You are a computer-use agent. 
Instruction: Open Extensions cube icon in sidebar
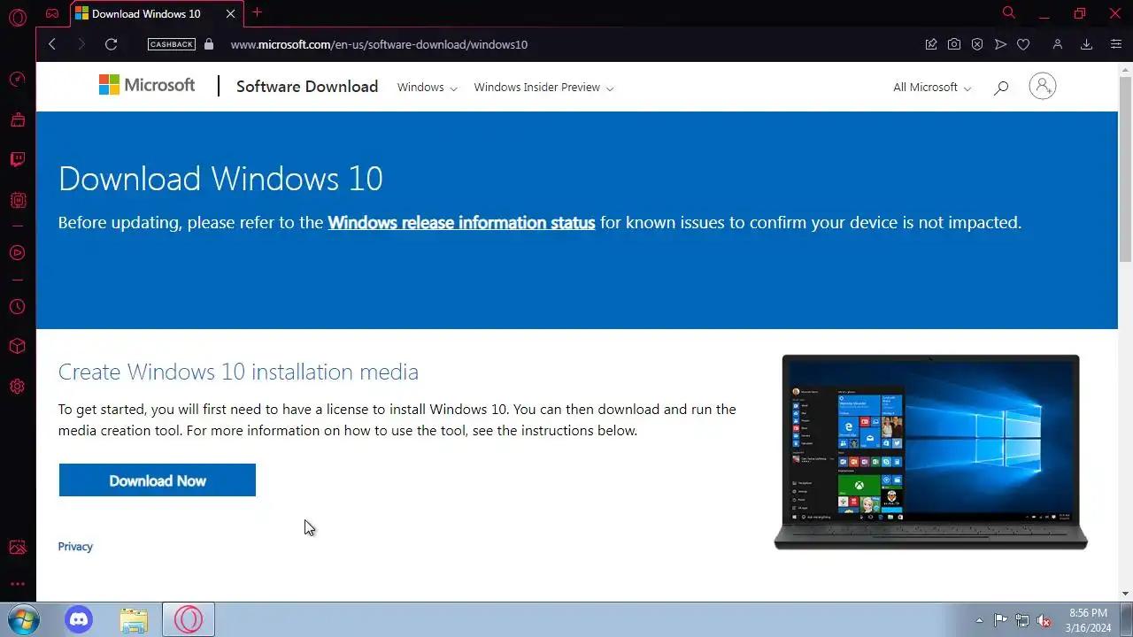(x=17, y=346)
